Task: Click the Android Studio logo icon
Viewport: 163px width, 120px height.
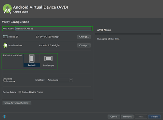Action: coord(7,9)
